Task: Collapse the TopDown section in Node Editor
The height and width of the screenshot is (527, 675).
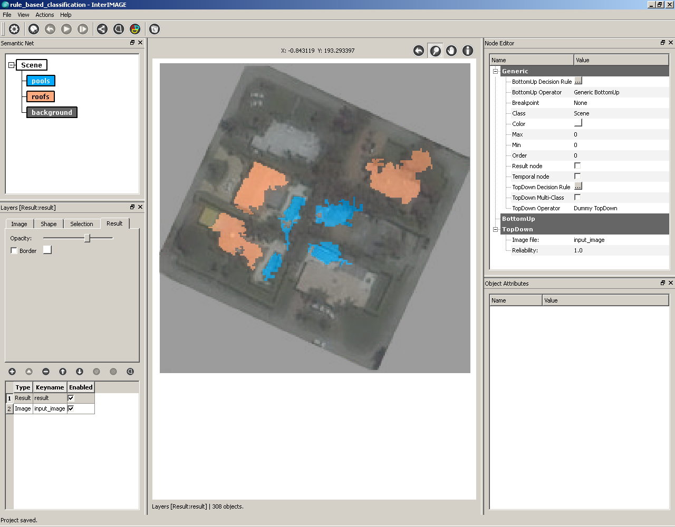Action: [x=495, y=229]
